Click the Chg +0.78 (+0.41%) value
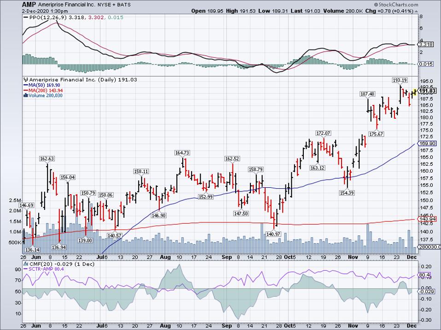 [x=389, y=11]
